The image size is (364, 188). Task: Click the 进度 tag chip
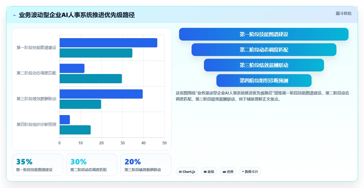(228, 172)
